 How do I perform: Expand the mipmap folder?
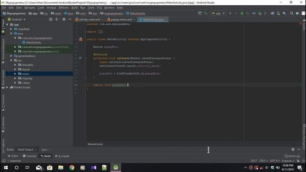[x=15, y=78]
